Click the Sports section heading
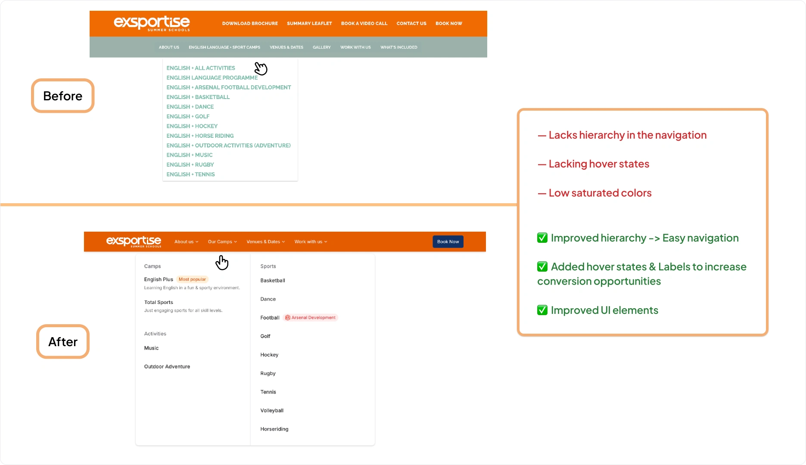Image resolution: width=806 pixels, height=465 pixels. [268, 267]
